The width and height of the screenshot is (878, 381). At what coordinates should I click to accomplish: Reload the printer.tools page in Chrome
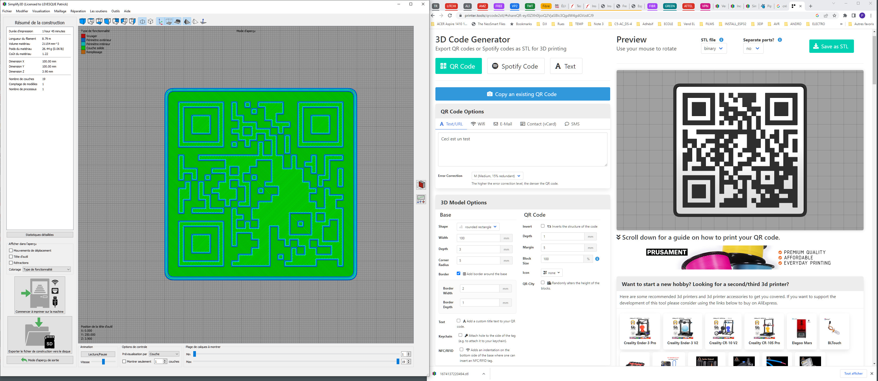point(450,15)
